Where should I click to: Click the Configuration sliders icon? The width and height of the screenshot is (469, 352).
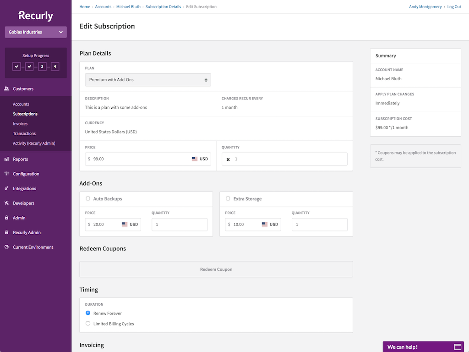click(6, 174)
